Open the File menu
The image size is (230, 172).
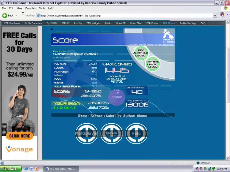click(4, 8)
